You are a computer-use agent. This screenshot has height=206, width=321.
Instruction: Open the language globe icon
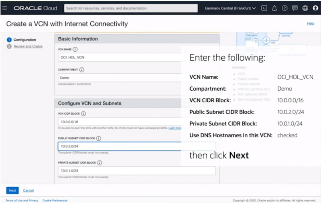coord(305,8)
